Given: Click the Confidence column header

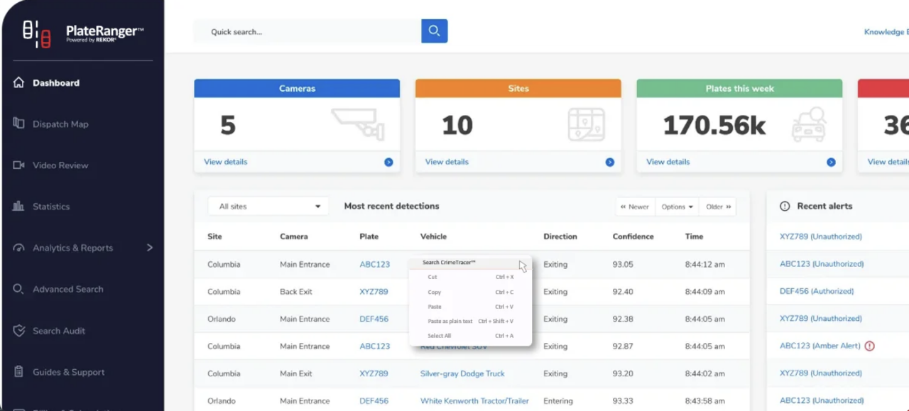Looking at the screenshot, I should (x=633, y=236).
